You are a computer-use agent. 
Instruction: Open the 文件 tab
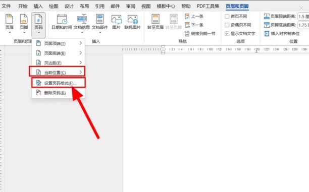6,6
